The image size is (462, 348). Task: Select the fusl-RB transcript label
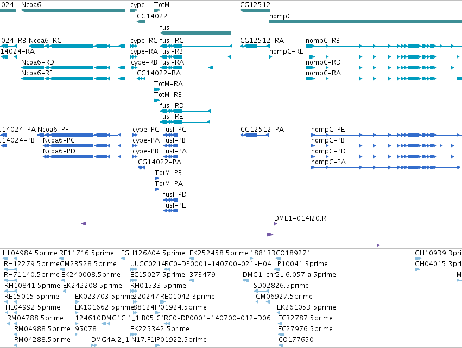tap(171, 51)
